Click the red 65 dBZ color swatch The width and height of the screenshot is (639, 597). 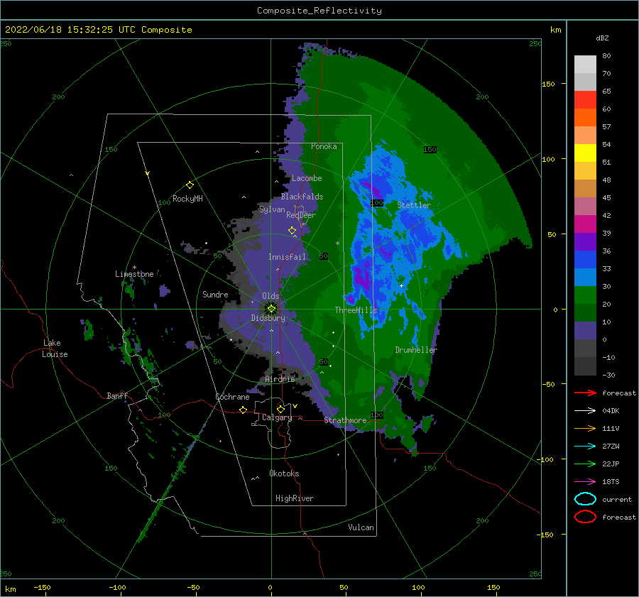[585, 100]
